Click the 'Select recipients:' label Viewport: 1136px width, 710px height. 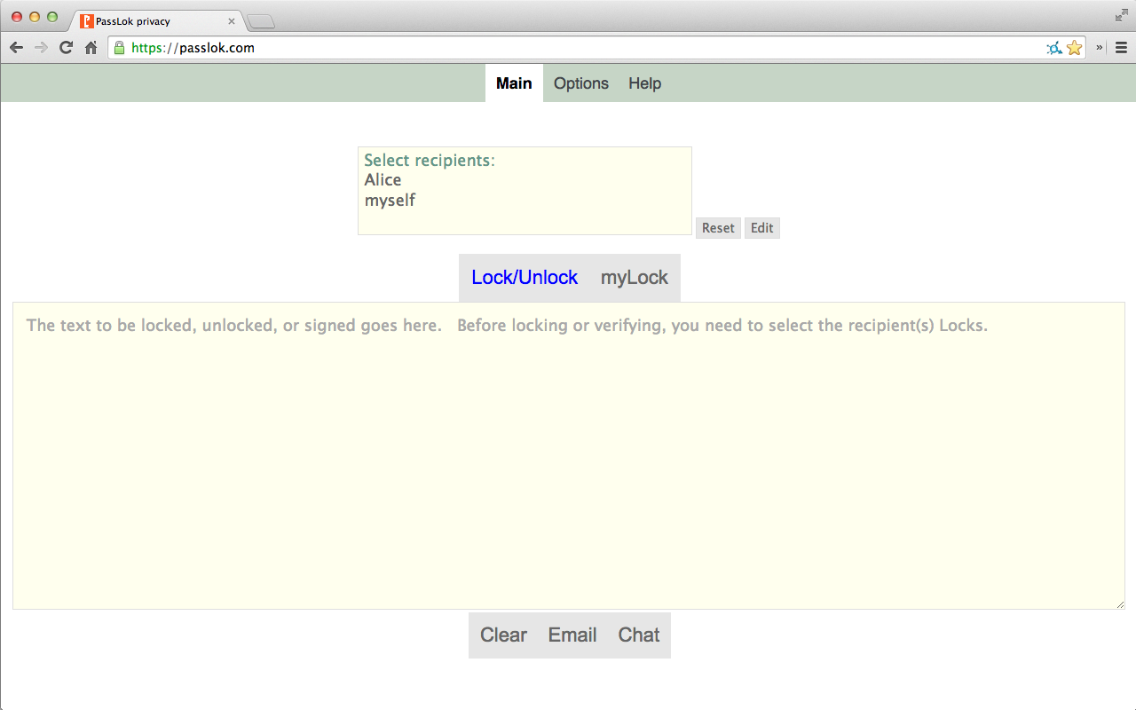pyautogui.click(x=430, y=161)
